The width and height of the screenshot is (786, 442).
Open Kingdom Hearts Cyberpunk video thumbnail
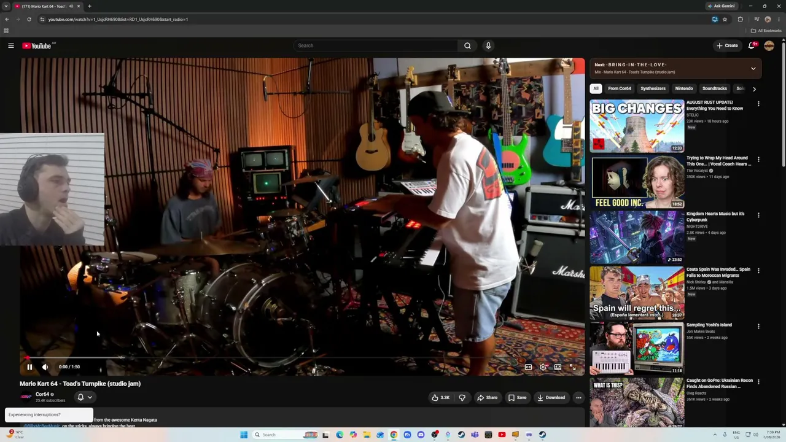coord(637,237)
